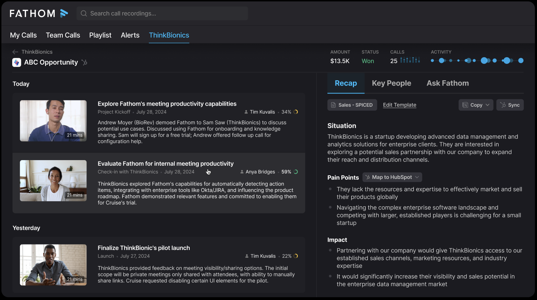This screenshot has height=300, width=537.
Task: Click the Project Kickoff label
Action: [114, 112]
